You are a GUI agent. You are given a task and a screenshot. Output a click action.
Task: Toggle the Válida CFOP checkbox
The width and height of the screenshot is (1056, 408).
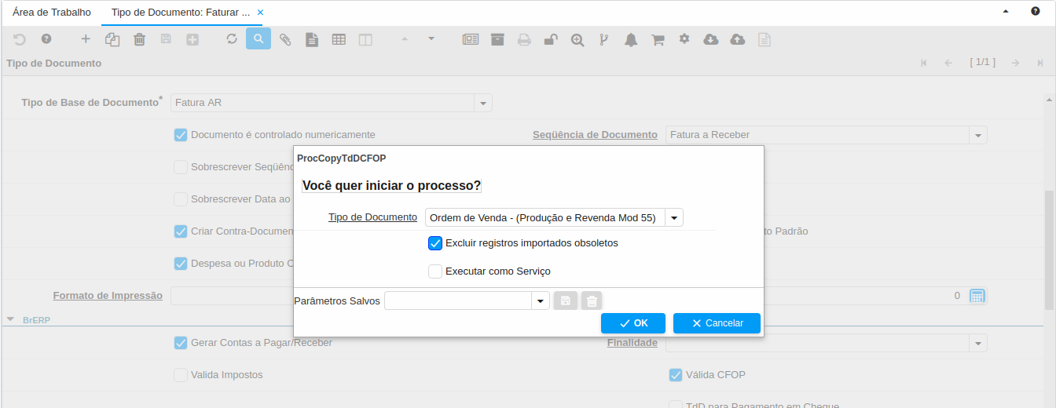tap(676, 375)
